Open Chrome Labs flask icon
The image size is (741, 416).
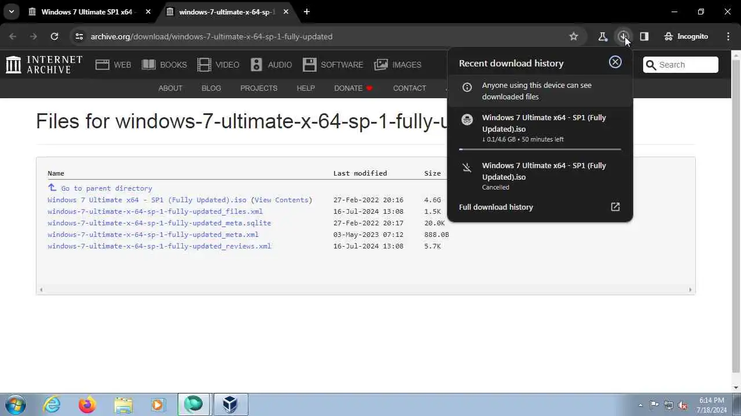click(x=603, y=36)
